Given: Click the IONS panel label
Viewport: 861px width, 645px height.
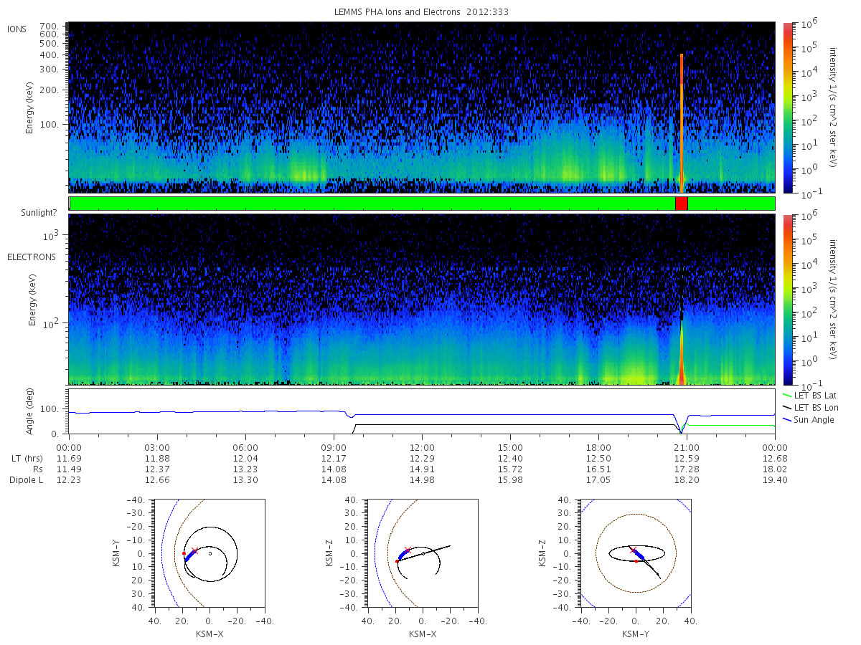Looking at the screenshot, I should click(x=18, y=29).
